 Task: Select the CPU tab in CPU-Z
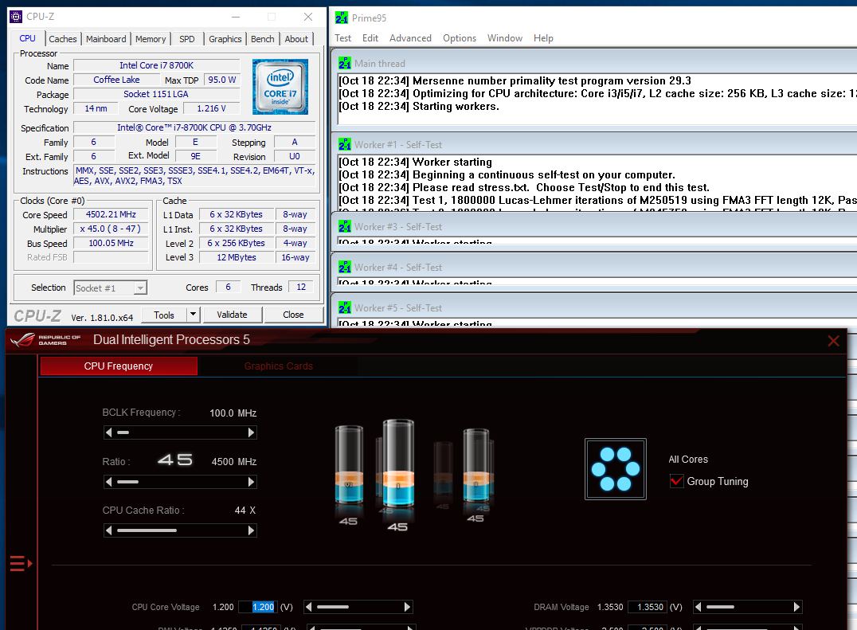[x=27, y=38]
